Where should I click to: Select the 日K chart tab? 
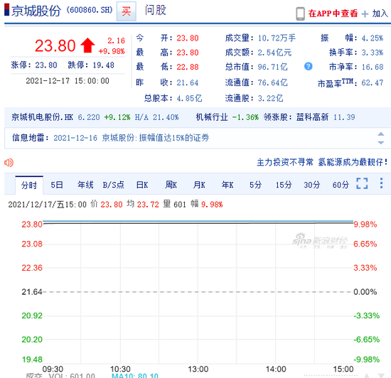(x=142, y=185)
